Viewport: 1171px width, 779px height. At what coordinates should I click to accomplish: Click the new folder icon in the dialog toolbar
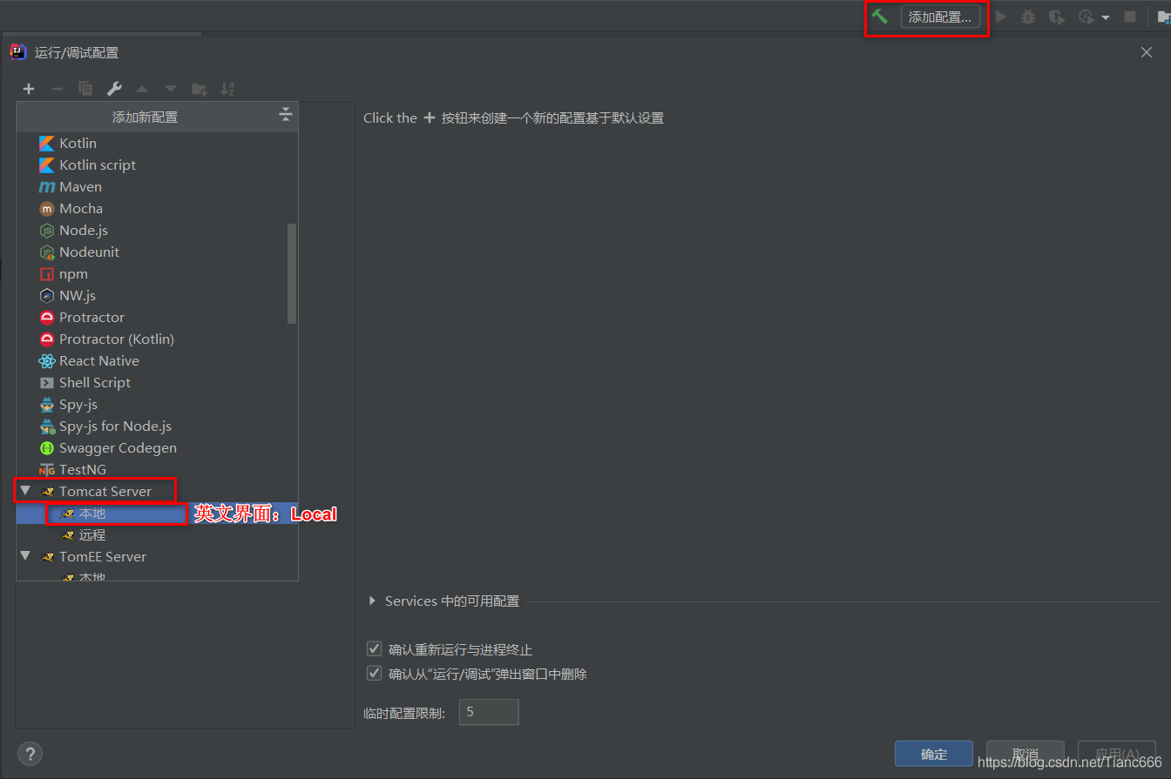pyautogui.click(x=200, y=89)
